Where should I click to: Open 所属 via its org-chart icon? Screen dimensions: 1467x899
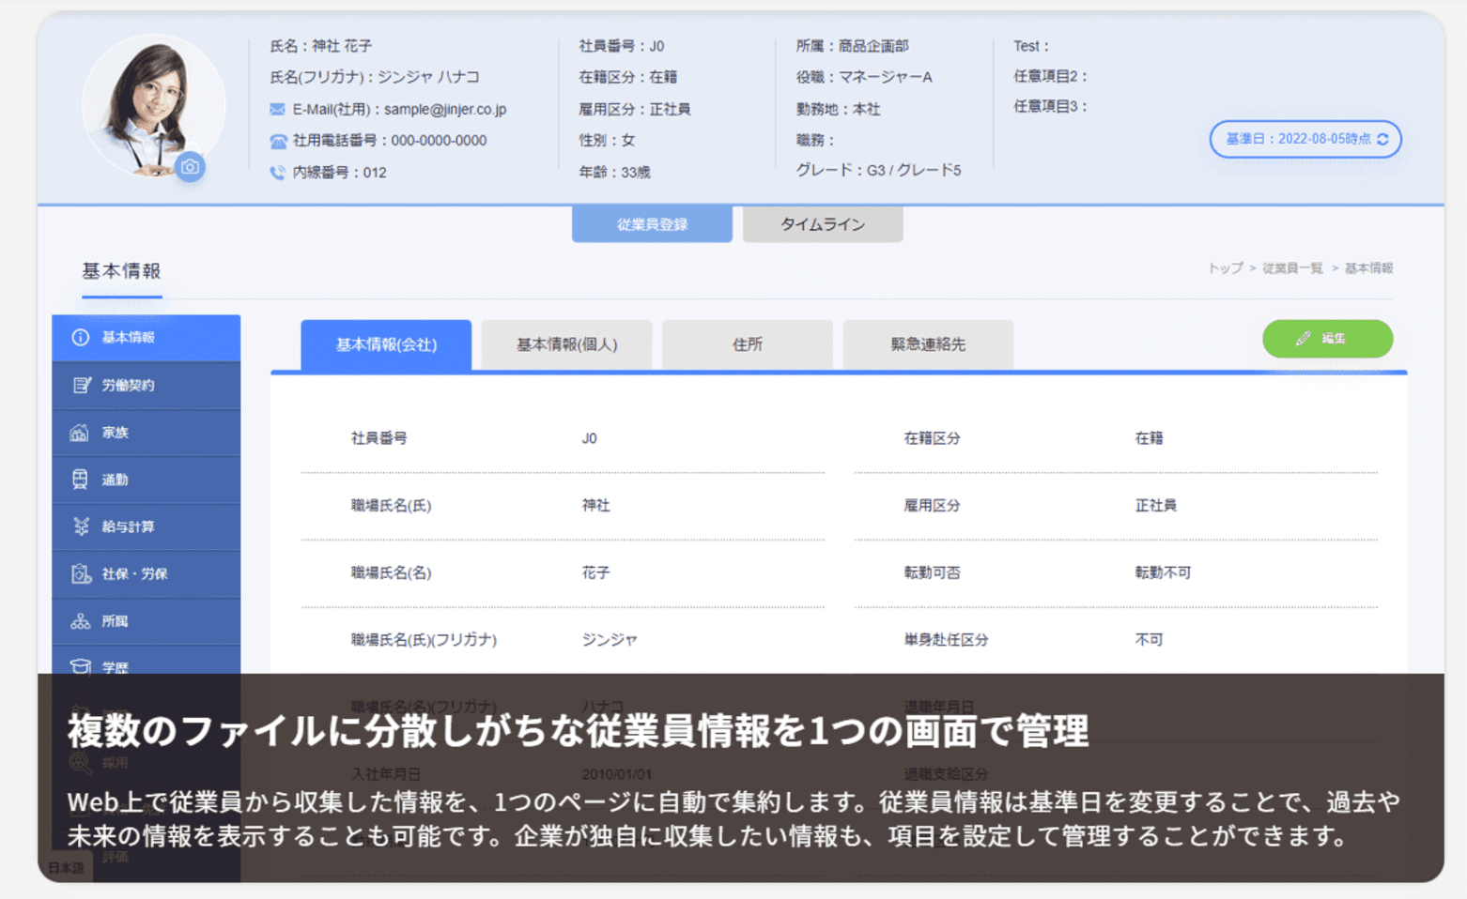point(81,621)
